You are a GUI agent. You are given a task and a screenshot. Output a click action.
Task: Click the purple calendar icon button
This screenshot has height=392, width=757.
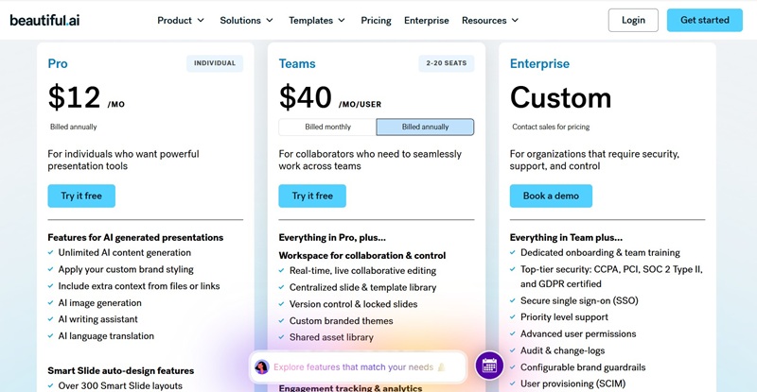tap(488, 366)
